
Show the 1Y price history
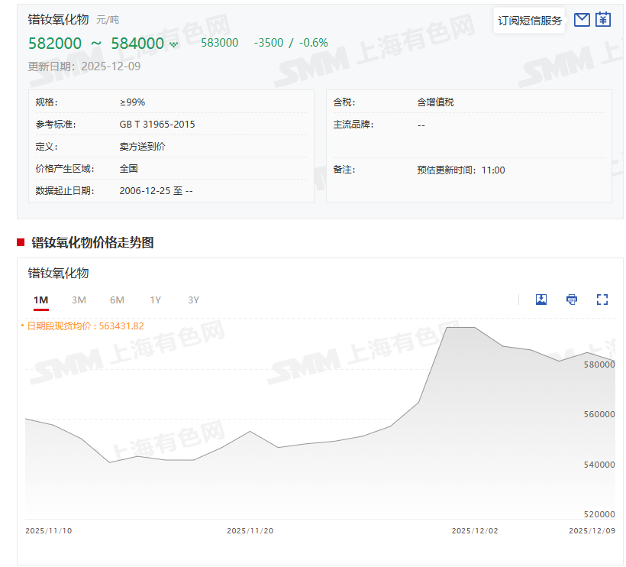[x=156, y=300]
